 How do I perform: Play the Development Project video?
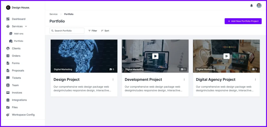pos(155,56)
